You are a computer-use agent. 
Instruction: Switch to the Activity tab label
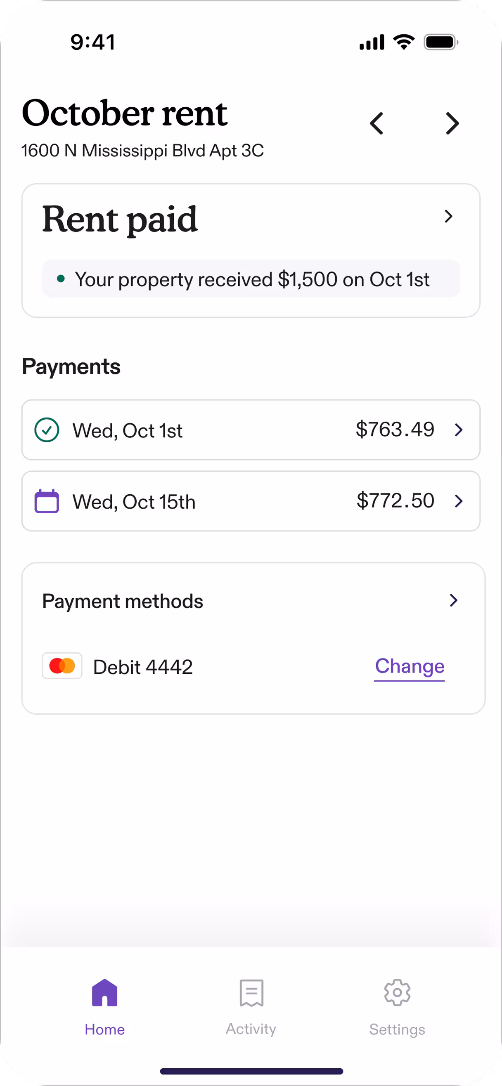coord(251,1029)
